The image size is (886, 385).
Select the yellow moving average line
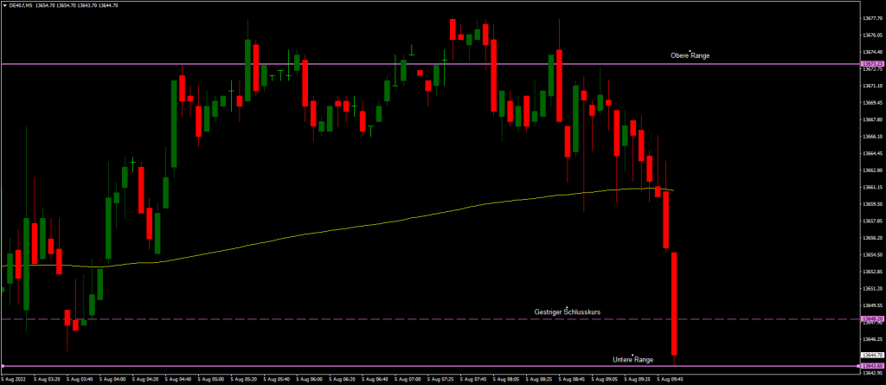click(x=346, y=226)
